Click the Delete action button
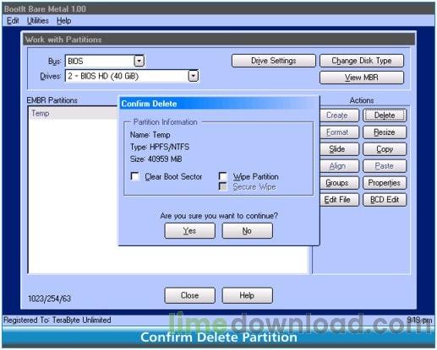The width and height of the screenshot is (437, 350). pos(385,116)
